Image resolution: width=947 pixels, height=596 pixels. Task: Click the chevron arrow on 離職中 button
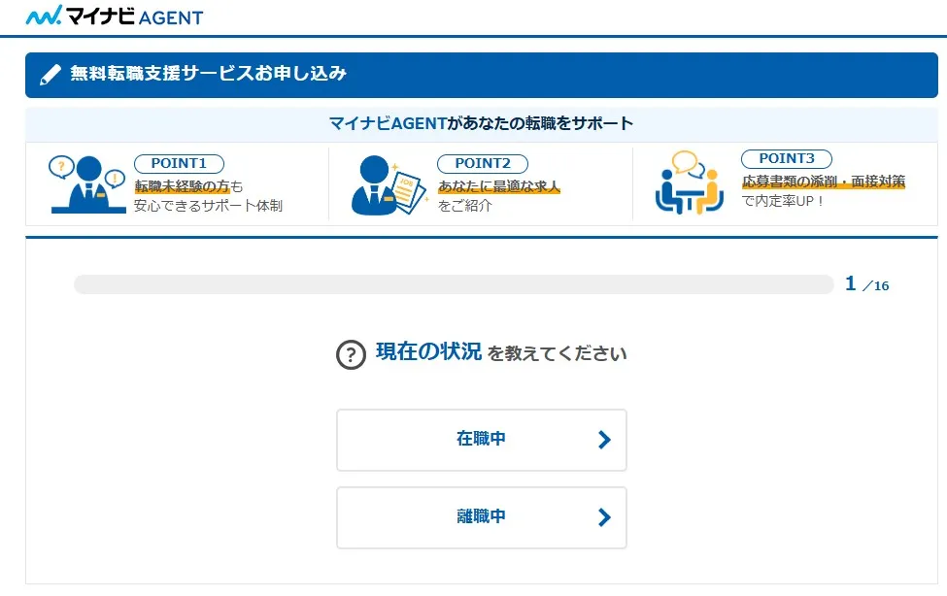coord(604,517)
